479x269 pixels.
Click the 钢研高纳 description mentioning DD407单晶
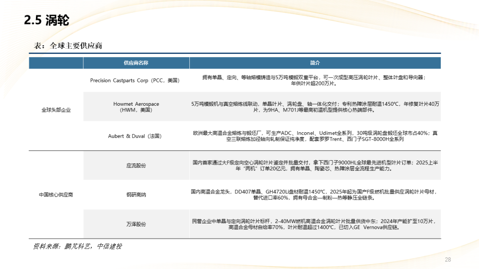click(314, 195)
